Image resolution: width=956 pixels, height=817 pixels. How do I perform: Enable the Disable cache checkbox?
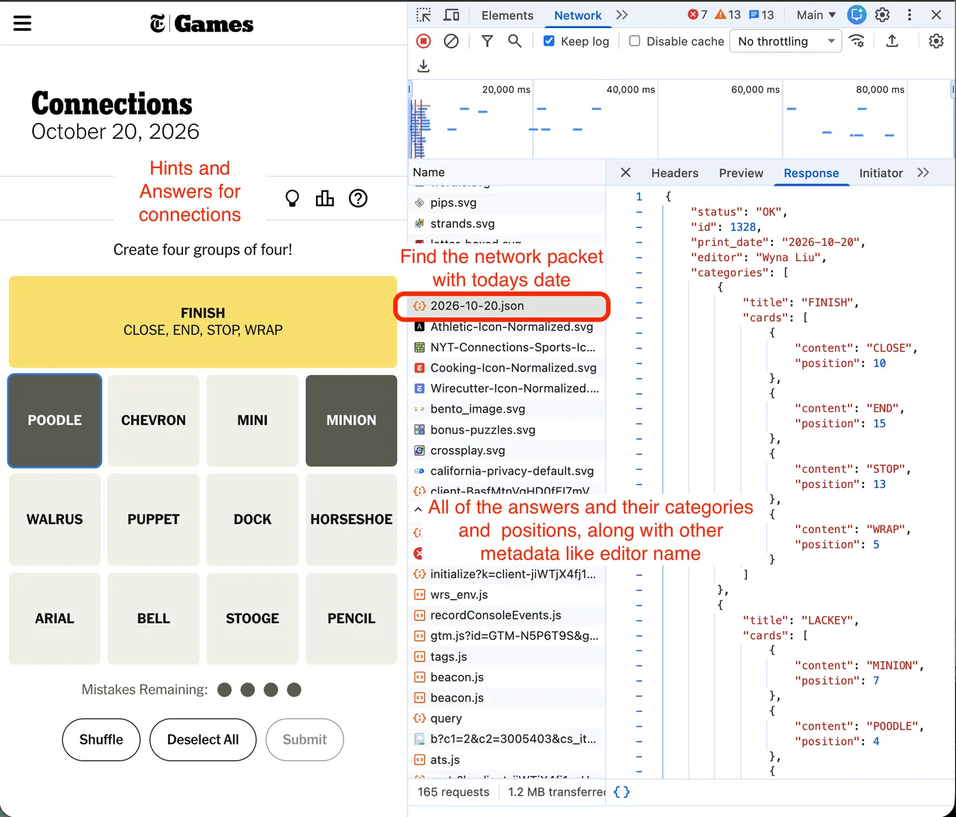pyautogui.click(x=634, y=41)
